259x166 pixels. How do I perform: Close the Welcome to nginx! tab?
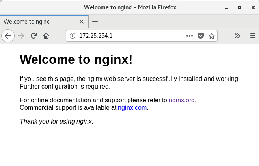pos(82,22)
